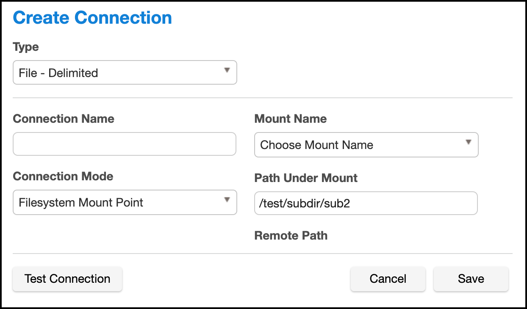Focus the Connection Name text field

click(x=124, y=144)
